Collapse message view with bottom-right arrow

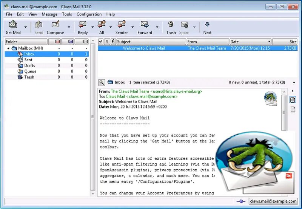pos(294,82)
